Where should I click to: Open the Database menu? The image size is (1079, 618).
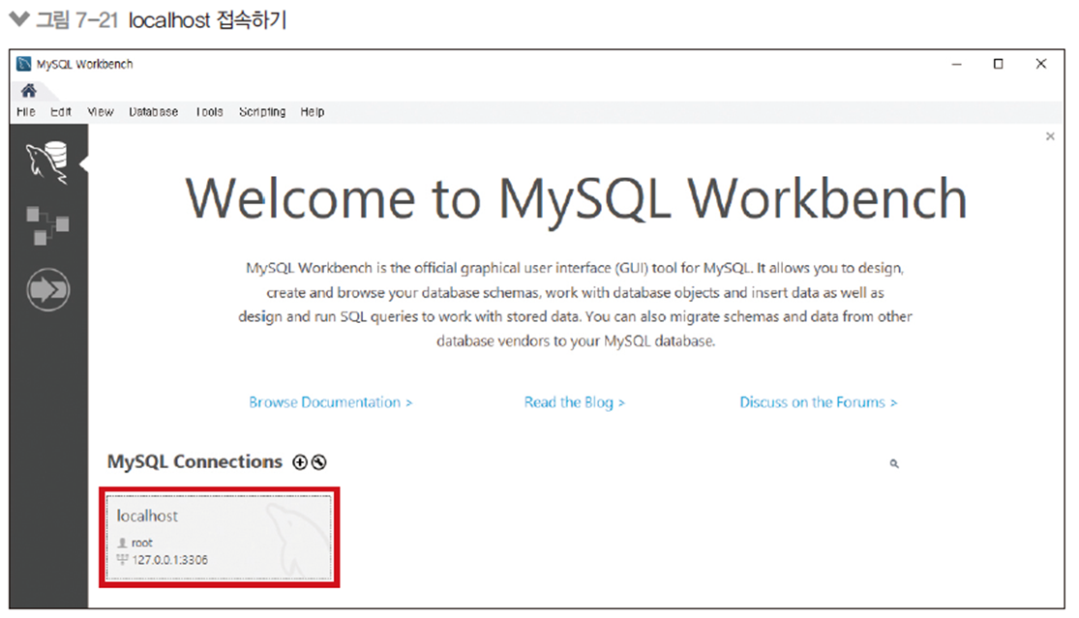click(x=154, y=111)
